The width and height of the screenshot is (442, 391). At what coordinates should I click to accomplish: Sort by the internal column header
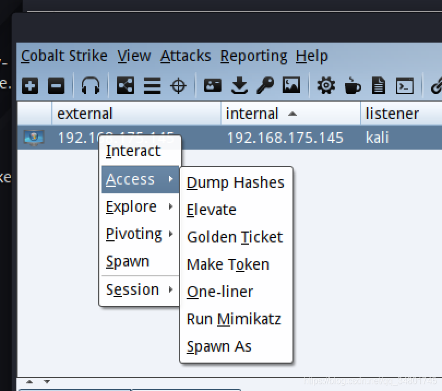tap(291, 114)
